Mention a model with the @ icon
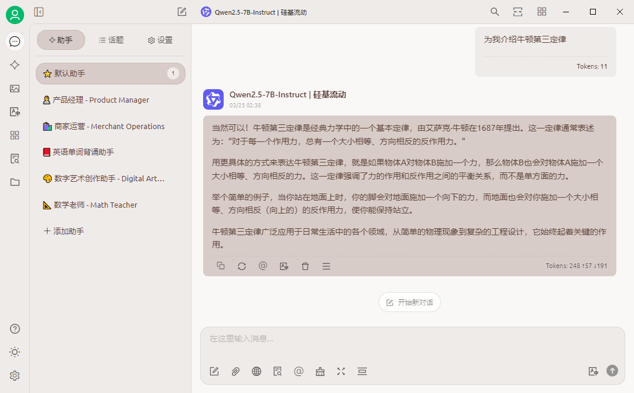The height and width of the screenshot is (393, 634). pyautogui.click(x=299, y=371)
